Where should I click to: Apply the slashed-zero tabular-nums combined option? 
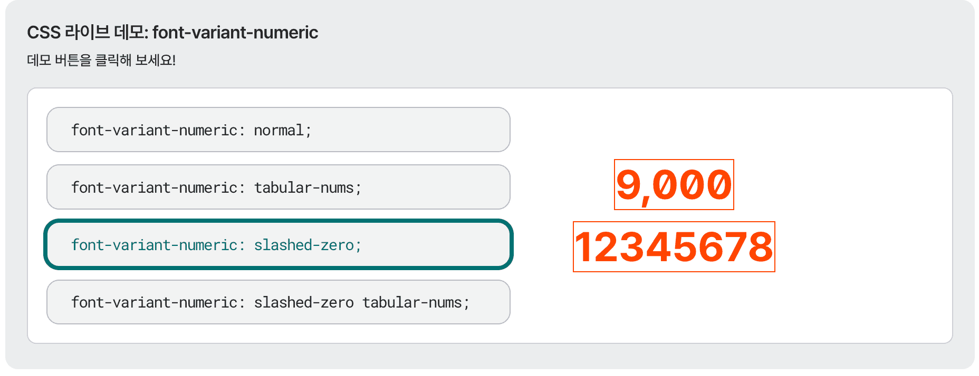point(278,302)
